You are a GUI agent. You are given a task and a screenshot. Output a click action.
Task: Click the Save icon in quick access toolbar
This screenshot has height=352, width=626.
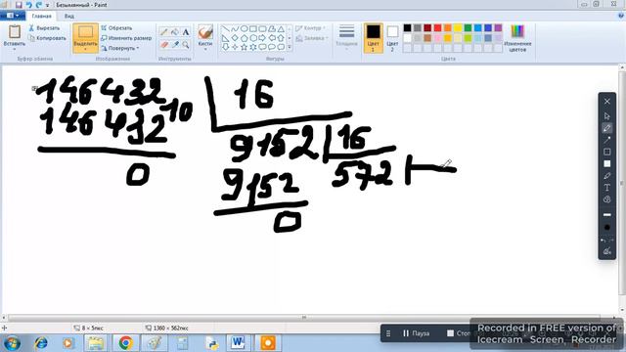coord(19,5)
